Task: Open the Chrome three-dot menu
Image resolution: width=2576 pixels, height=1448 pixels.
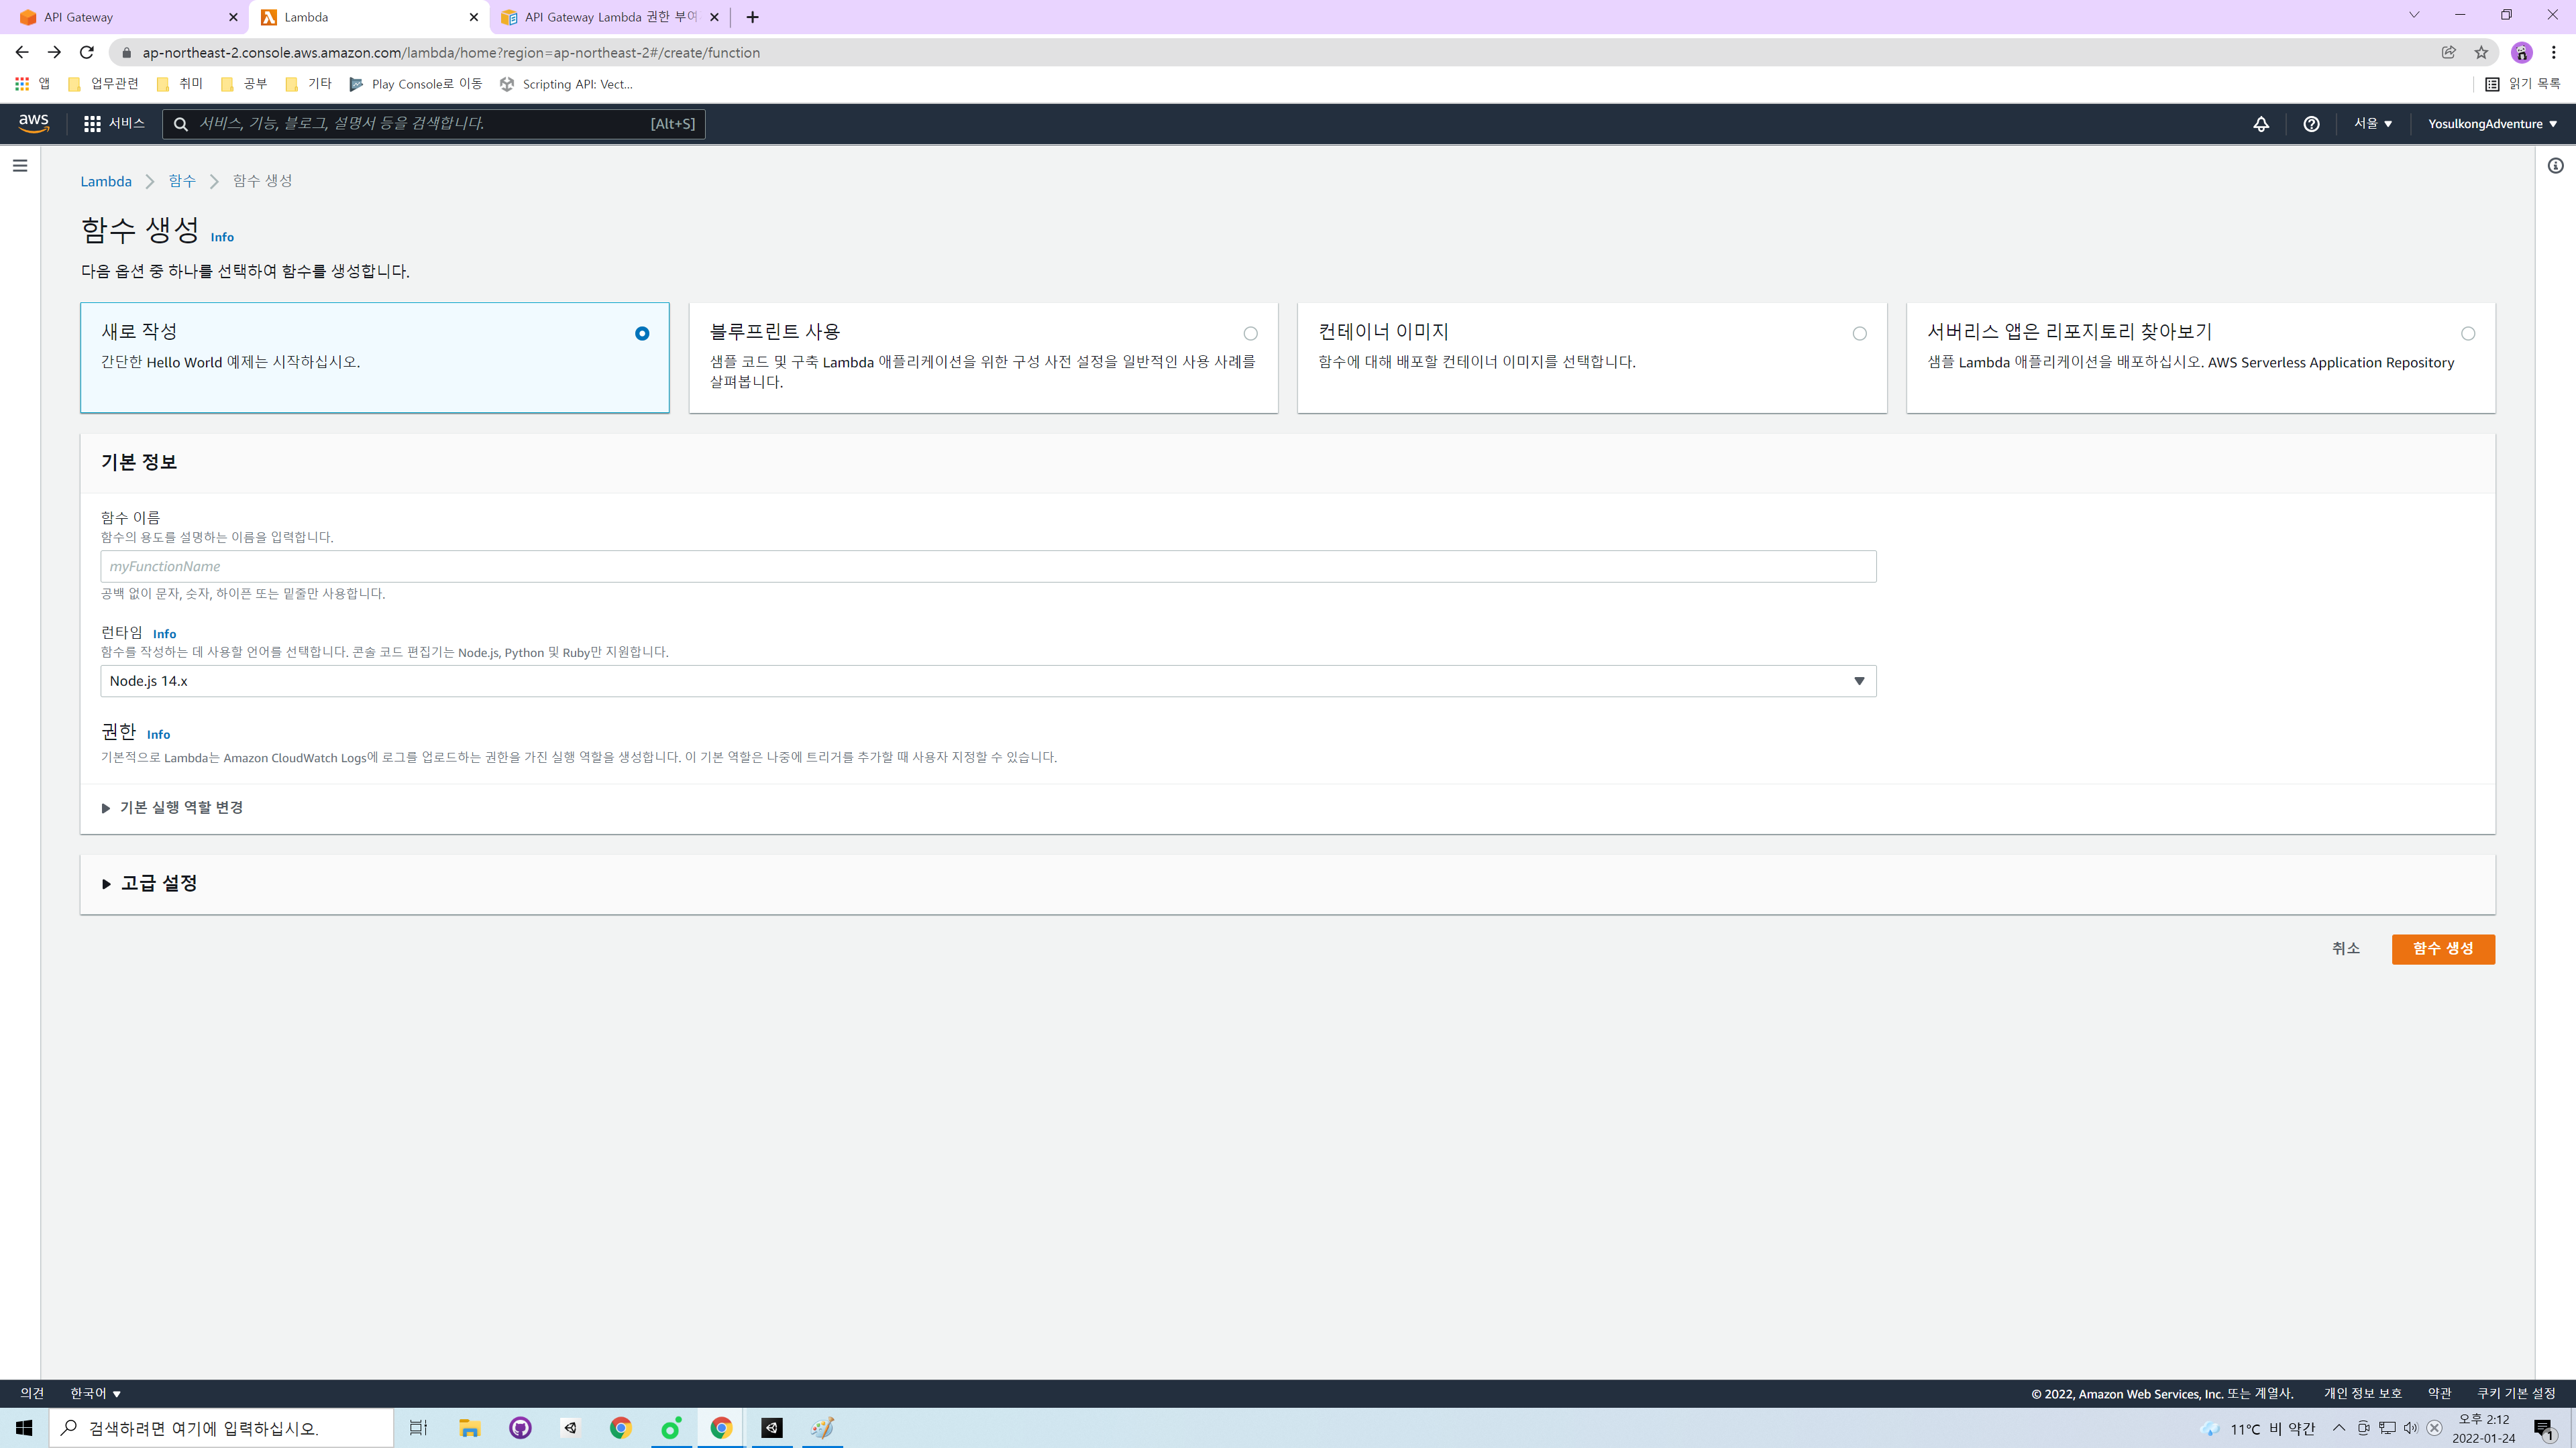Action: pos(2554,52)
